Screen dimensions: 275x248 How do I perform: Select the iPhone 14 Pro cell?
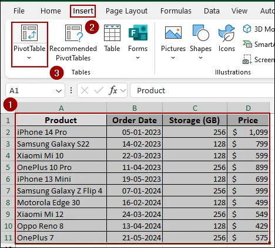61,132
